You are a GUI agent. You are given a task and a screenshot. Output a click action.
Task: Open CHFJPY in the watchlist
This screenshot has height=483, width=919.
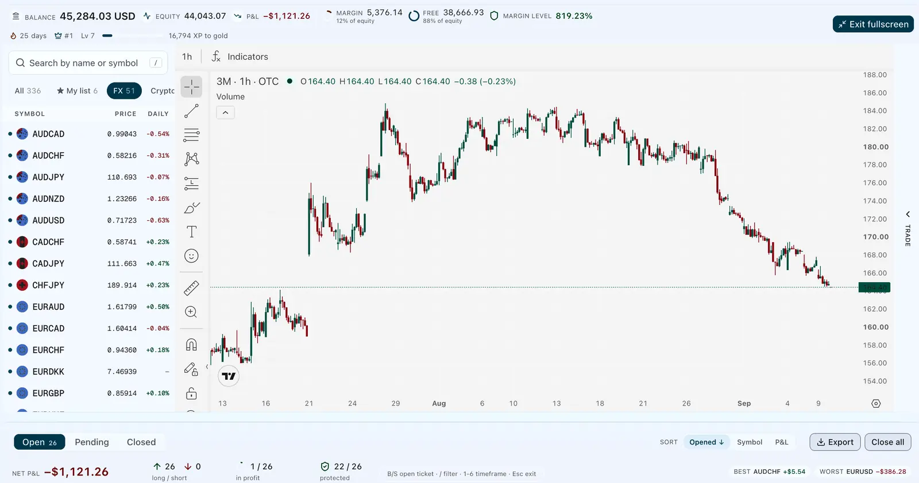pyautogui.click(x=88, y=285)
